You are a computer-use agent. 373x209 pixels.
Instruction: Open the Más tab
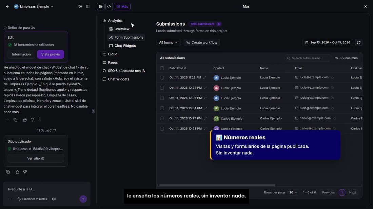(122, 7)
